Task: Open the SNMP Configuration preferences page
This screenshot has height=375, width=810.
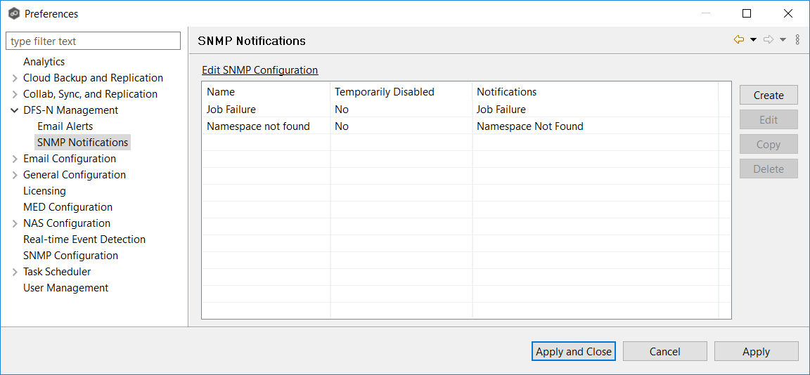Action: pos(70,256)
